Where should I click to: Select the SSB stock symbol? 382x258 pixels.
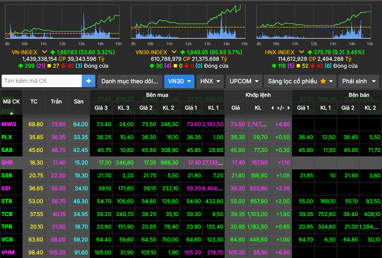7,175
